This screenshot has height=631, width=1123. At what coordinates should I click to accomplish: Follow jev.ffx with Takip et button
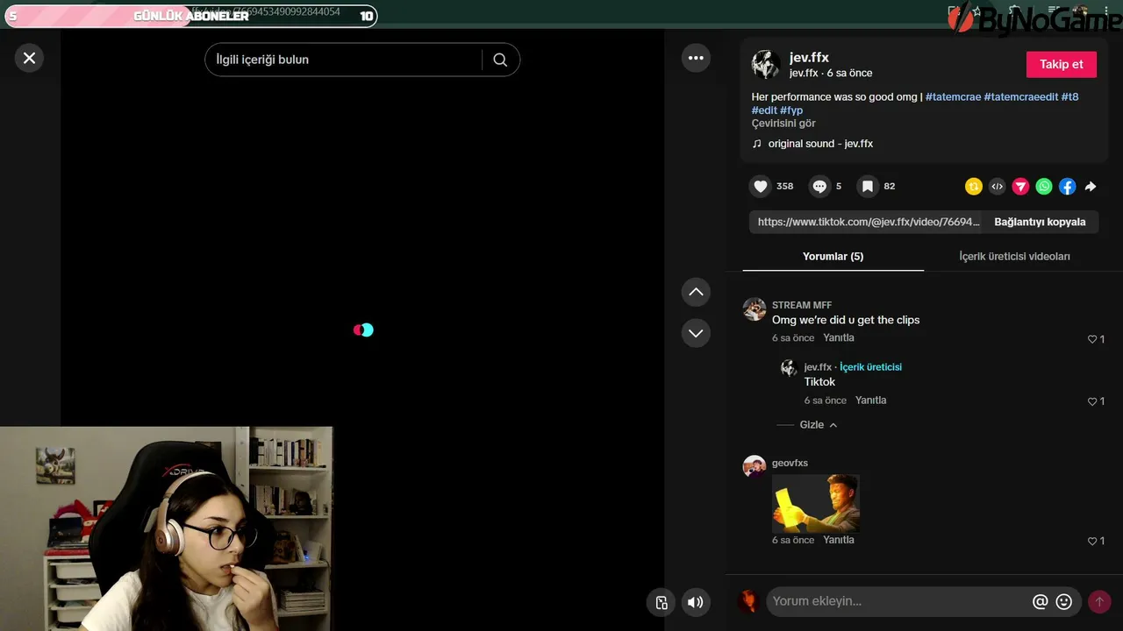(1062, 64)
